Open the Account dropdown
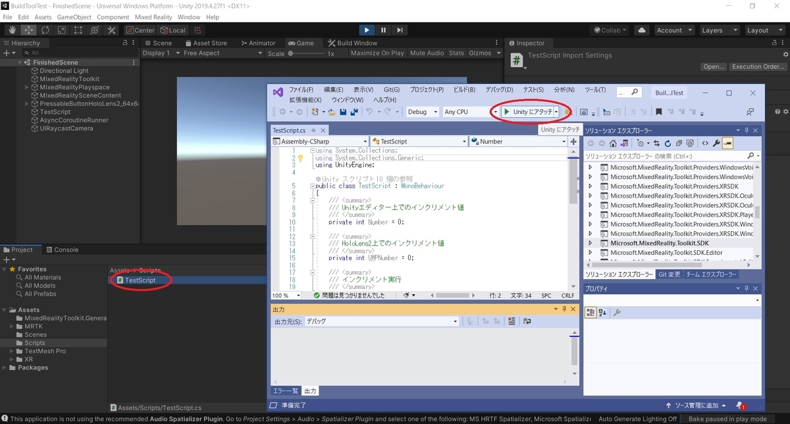The width and height of the screenshot is (790, 424). click(x=673, y=30)
